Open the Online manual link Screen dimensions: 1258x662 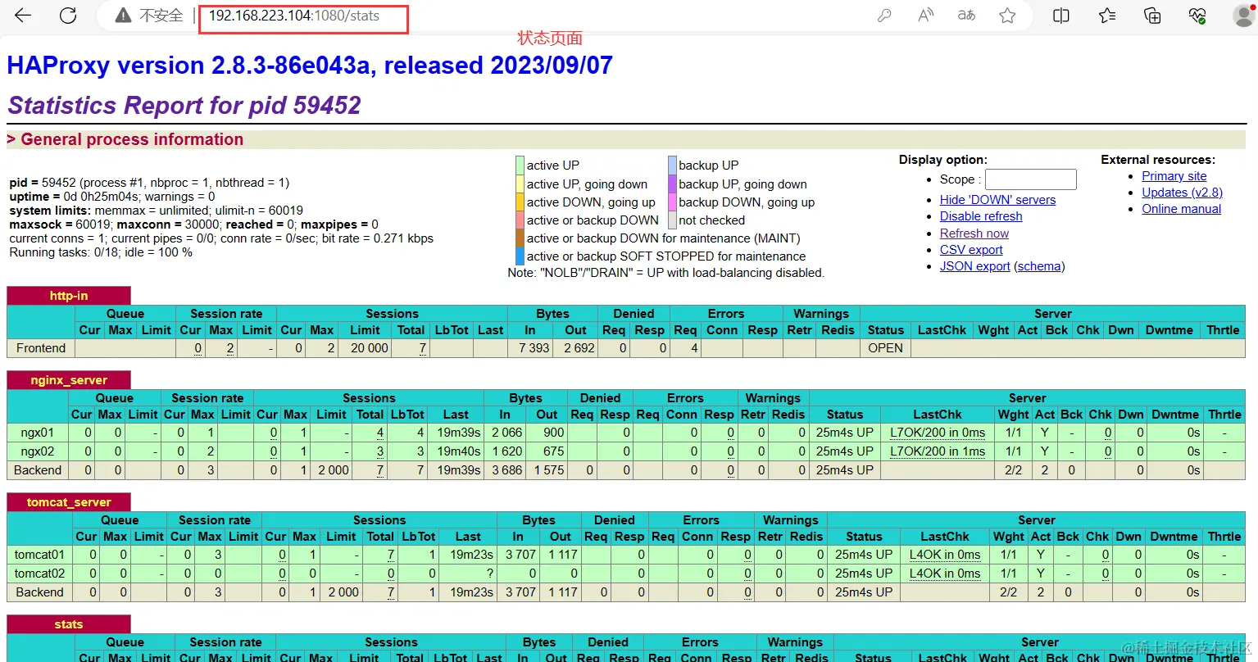pos(1182,209)
